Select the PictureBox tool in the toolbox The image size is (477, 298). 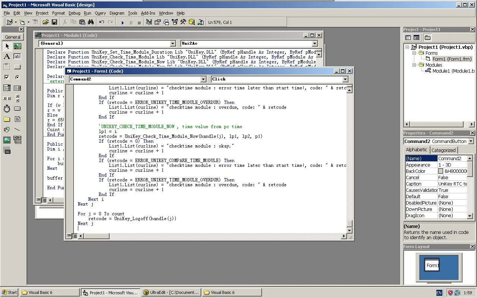tap(17, 46)
